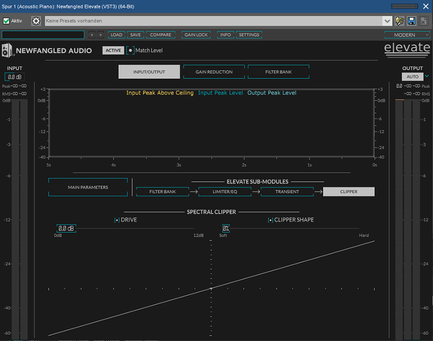
Task: Click the Newfangled Audio speaker logo
Action: [x=7, y=51]
